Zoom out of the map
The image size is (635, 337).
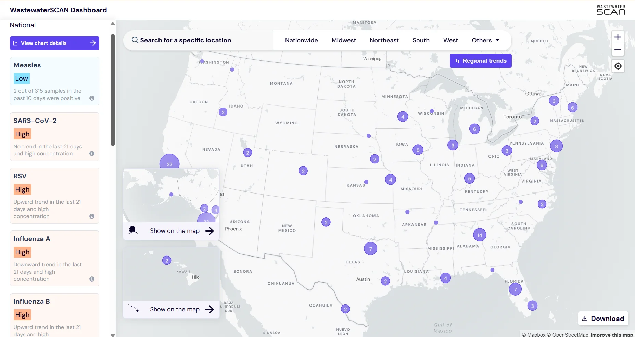[618, 50]
